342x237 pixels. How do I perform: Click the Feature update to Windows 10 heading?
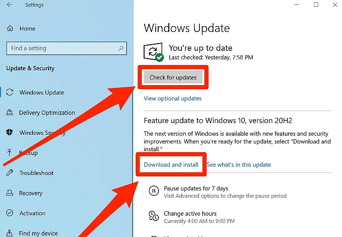[218, 121]
